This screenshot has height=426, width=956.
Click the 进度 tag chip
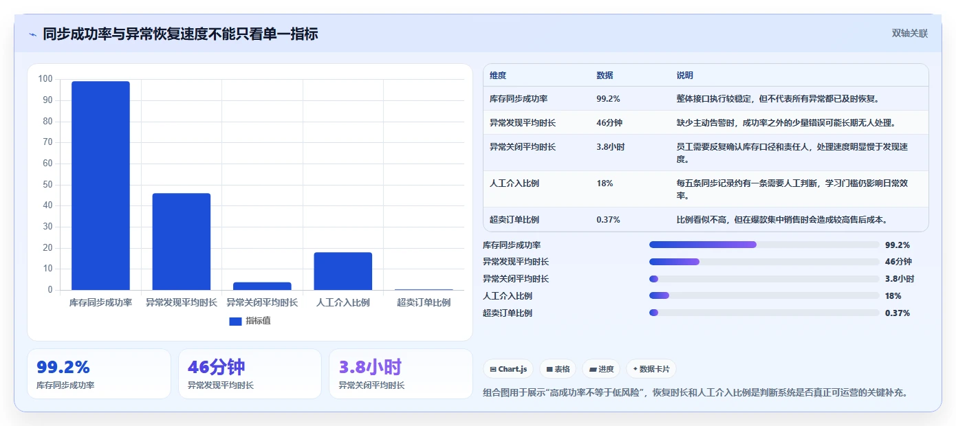601,369
